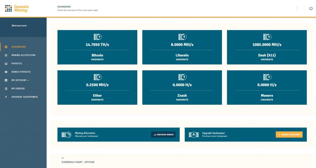This screenshot has width=316, height=168.
Task: Select the Bitcoin hashrate card title
Action: pyautogui.click(x=97, y=55)
